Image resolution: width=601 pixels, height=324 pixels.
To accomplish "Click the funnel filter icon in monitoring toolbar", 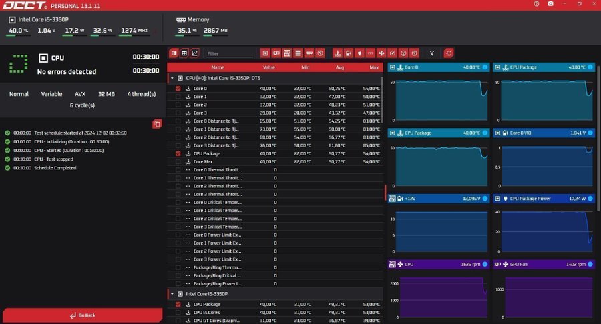I will 432,53.
